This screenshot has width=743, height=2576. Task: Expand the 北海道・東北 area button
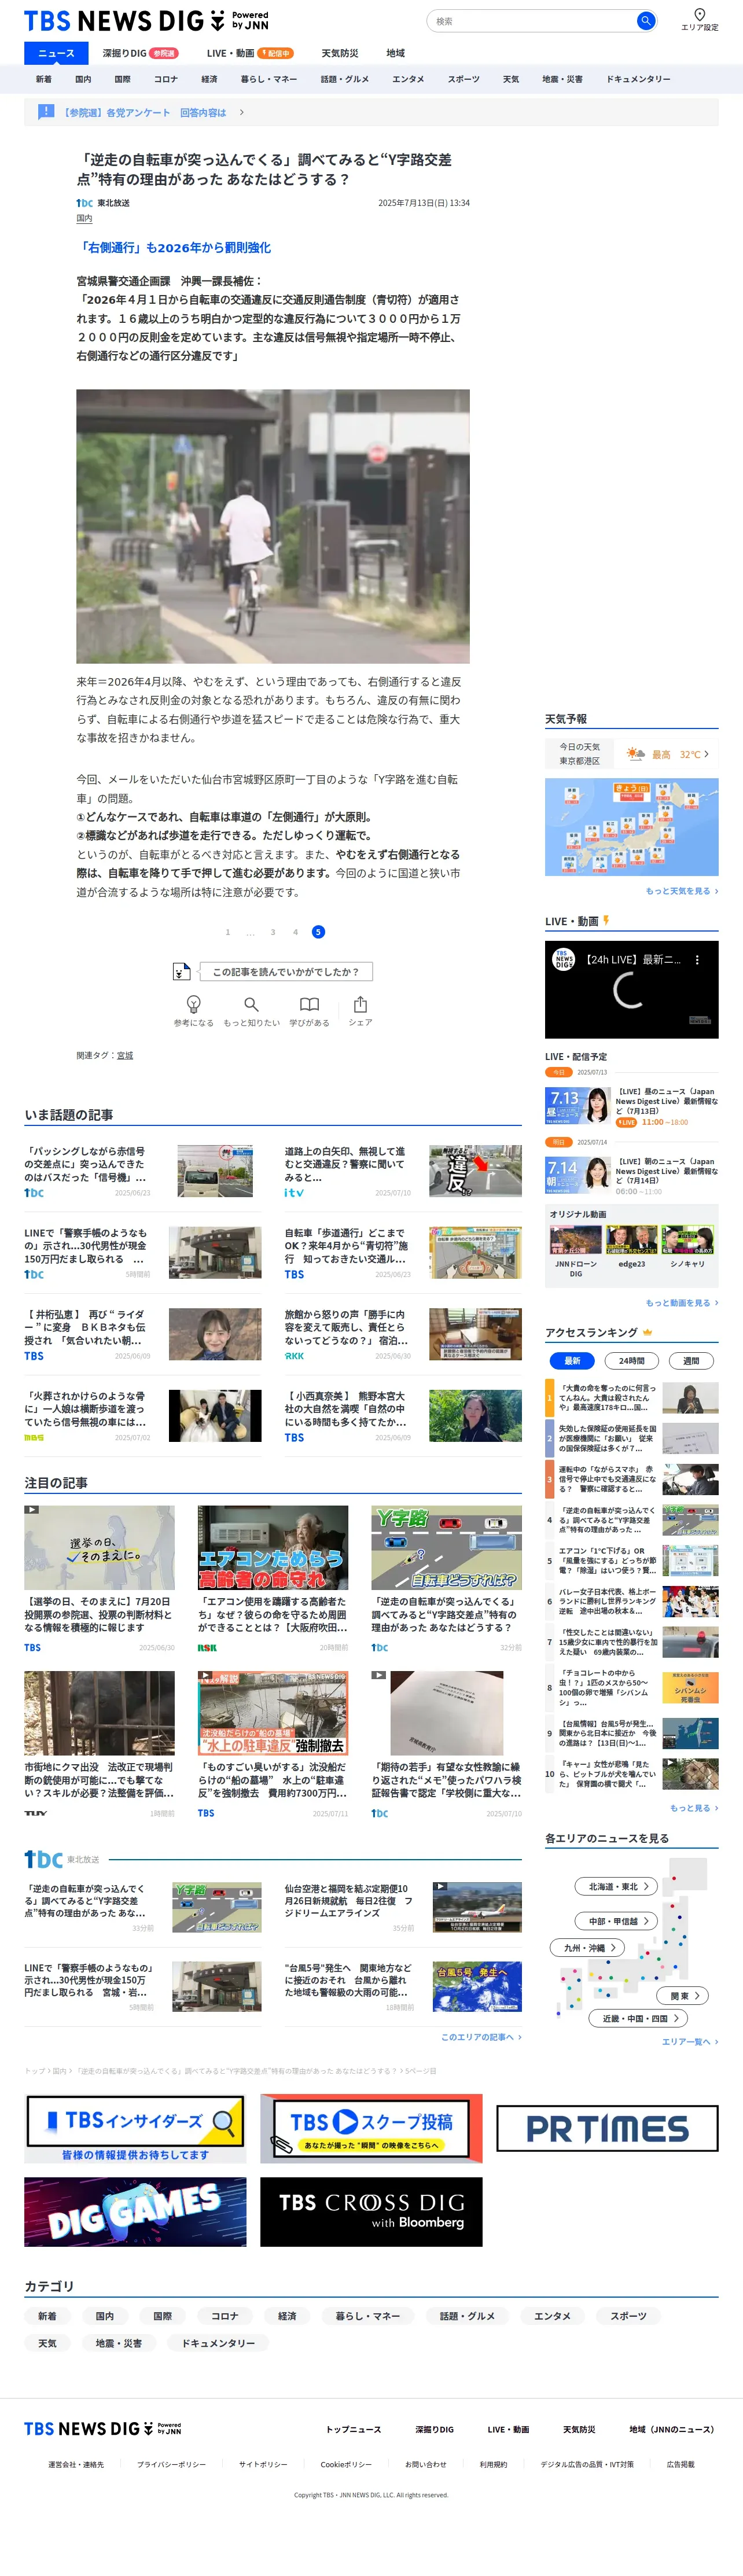[x=617, y=1886]
